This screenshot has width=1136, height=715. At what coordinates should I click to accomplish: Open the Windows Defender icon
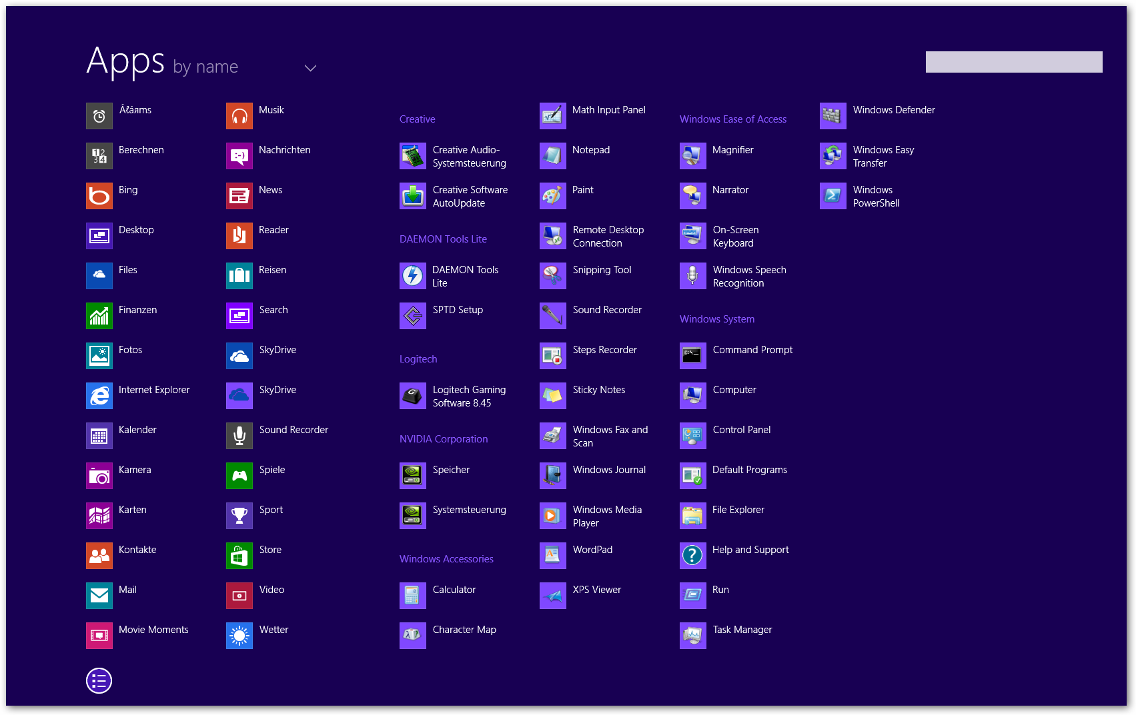833,116
